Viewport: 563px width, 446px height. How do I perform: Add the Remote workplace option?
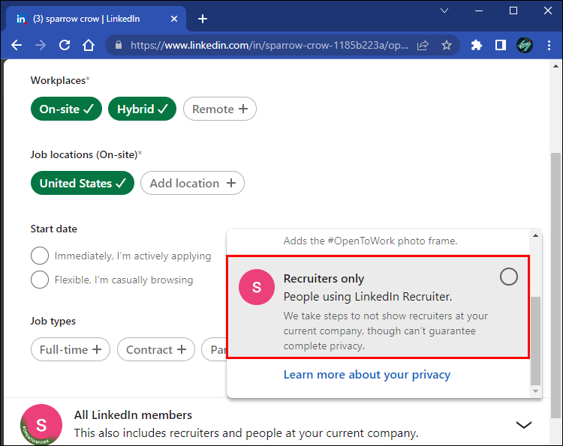(x=220, y=109)
